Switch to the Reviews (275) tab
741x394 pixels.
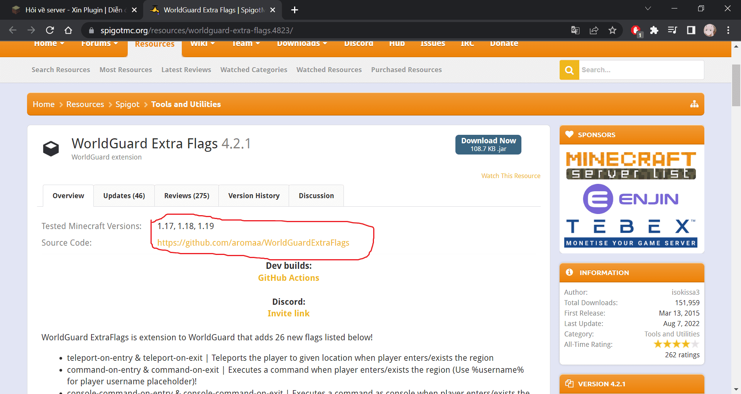coord(186,196)
